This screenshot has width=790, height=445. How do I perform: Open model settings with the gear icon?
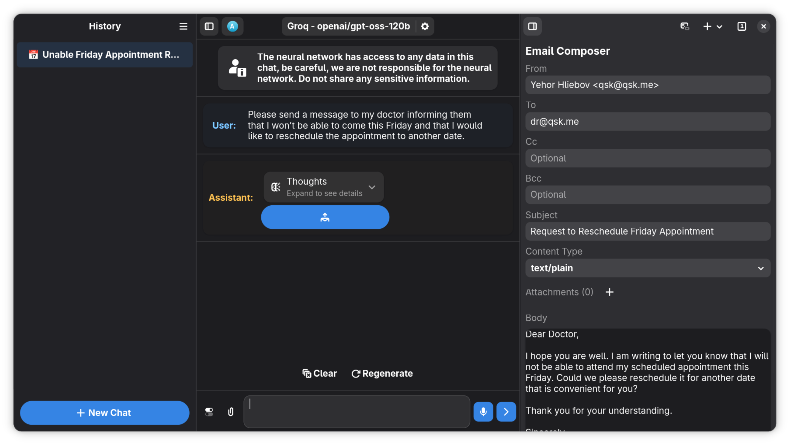click(x=425, y=27)
